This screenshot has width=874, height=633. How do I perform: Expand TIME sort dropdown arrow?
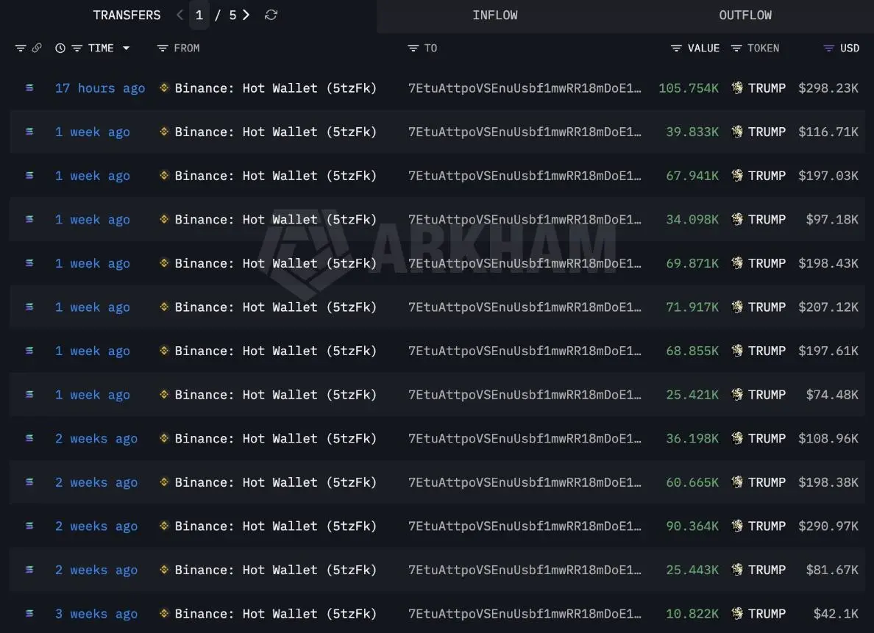click(x=126, y=48)
